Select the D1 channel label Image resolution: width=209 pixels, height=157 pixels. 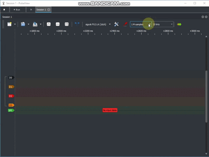click(x=11, y=87)
